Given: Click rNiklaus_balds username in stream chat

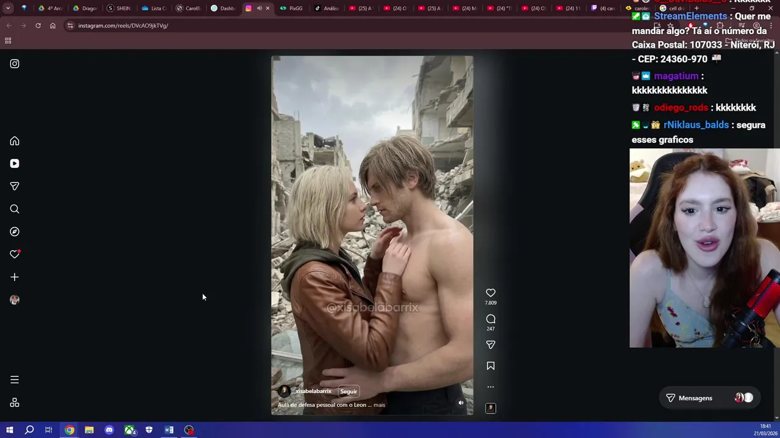Looking at the screenshot, I should [696, 125].
